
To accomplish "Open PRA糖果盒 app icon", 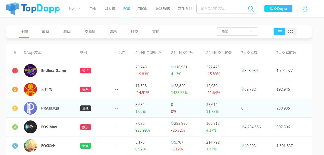I will pyautogui.click(x=30, y=108).
